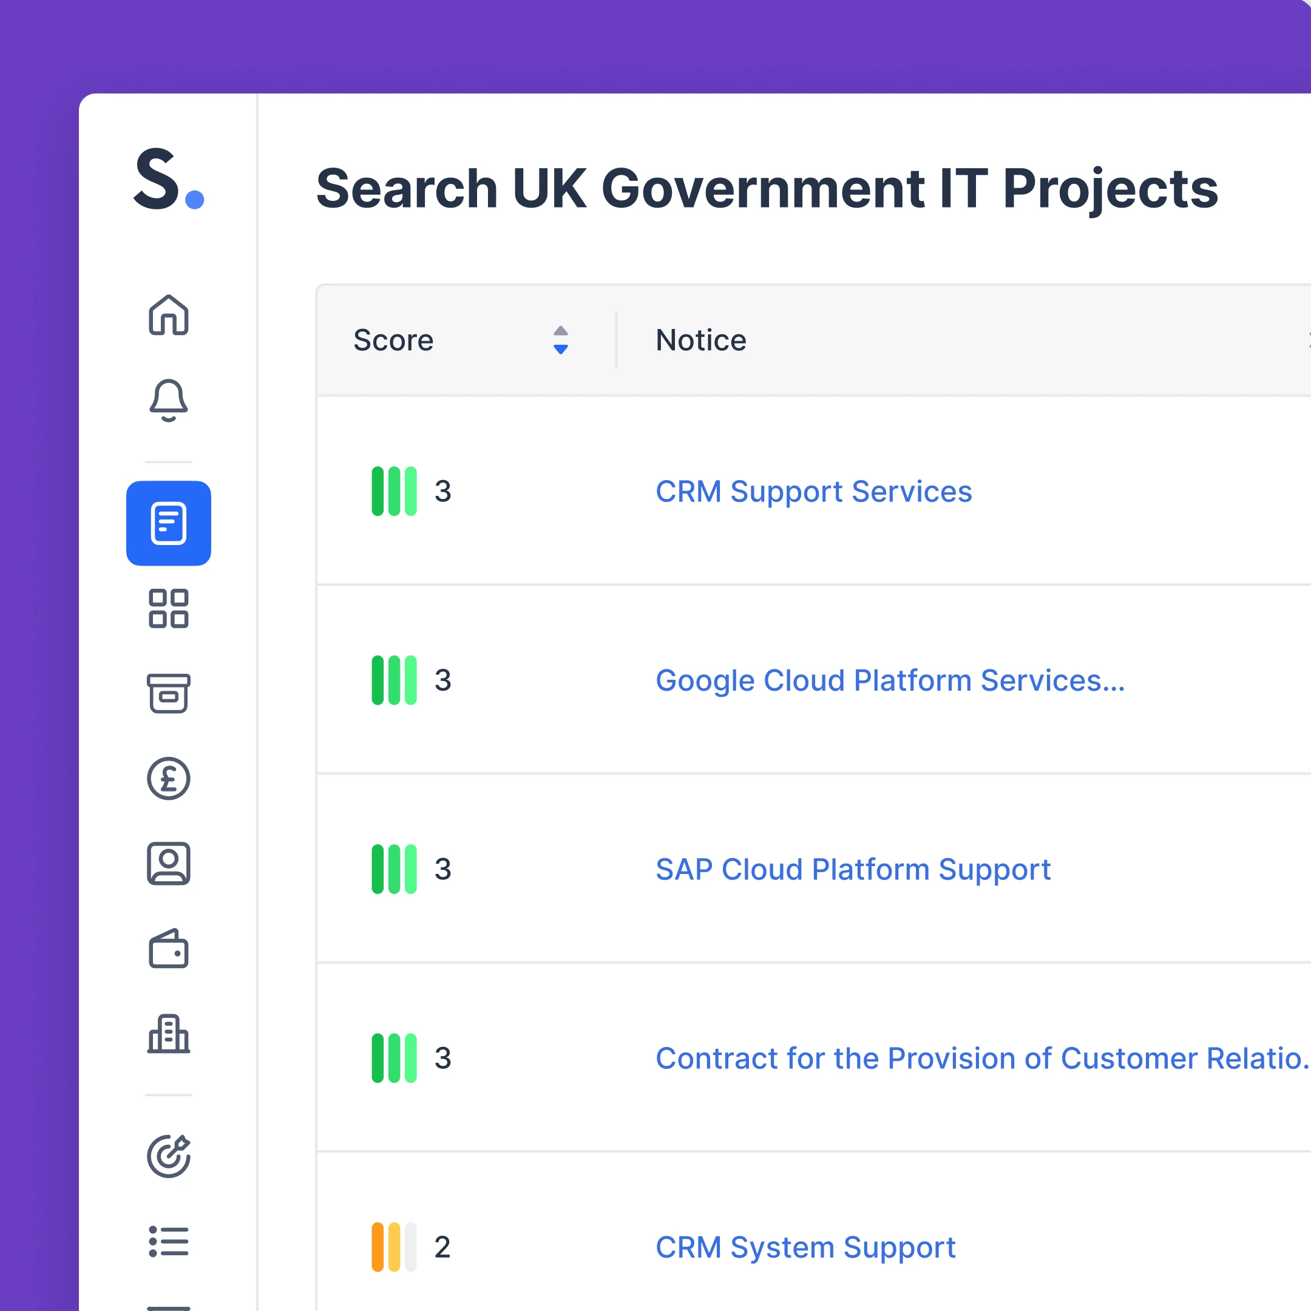
Task: Open the buildings organisations icon
Action: (168, 1034)
